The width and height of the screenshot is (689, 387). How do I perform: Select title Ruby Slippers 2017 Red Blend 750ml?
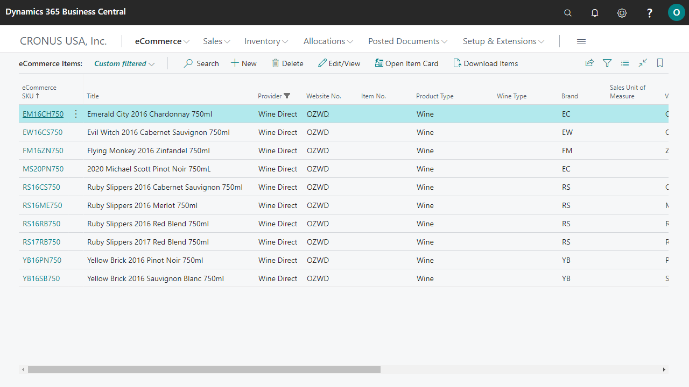pos(148,242)
